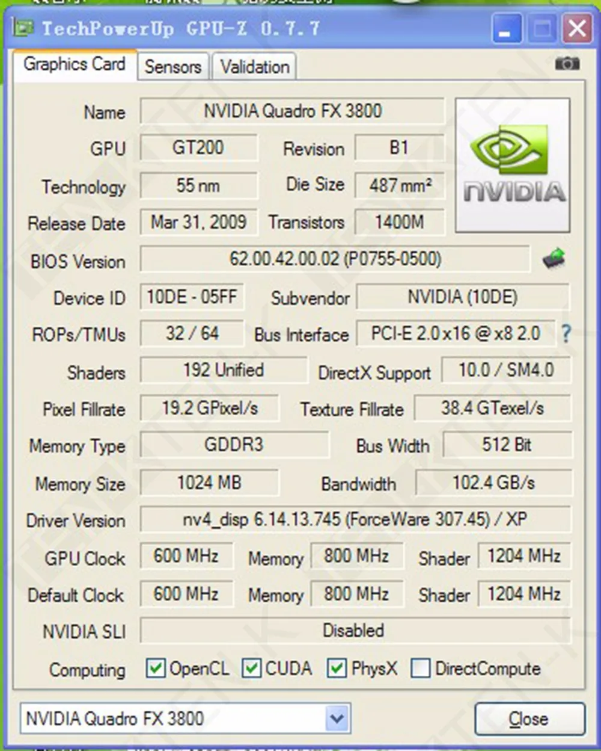Switch to the Sensors tab

pos(173,66)
